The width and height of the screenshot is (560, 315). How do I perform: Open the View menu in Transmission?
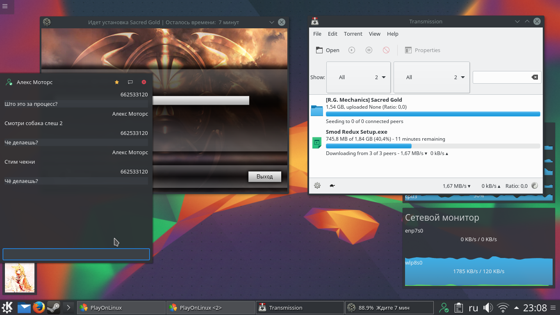(375, 34)
